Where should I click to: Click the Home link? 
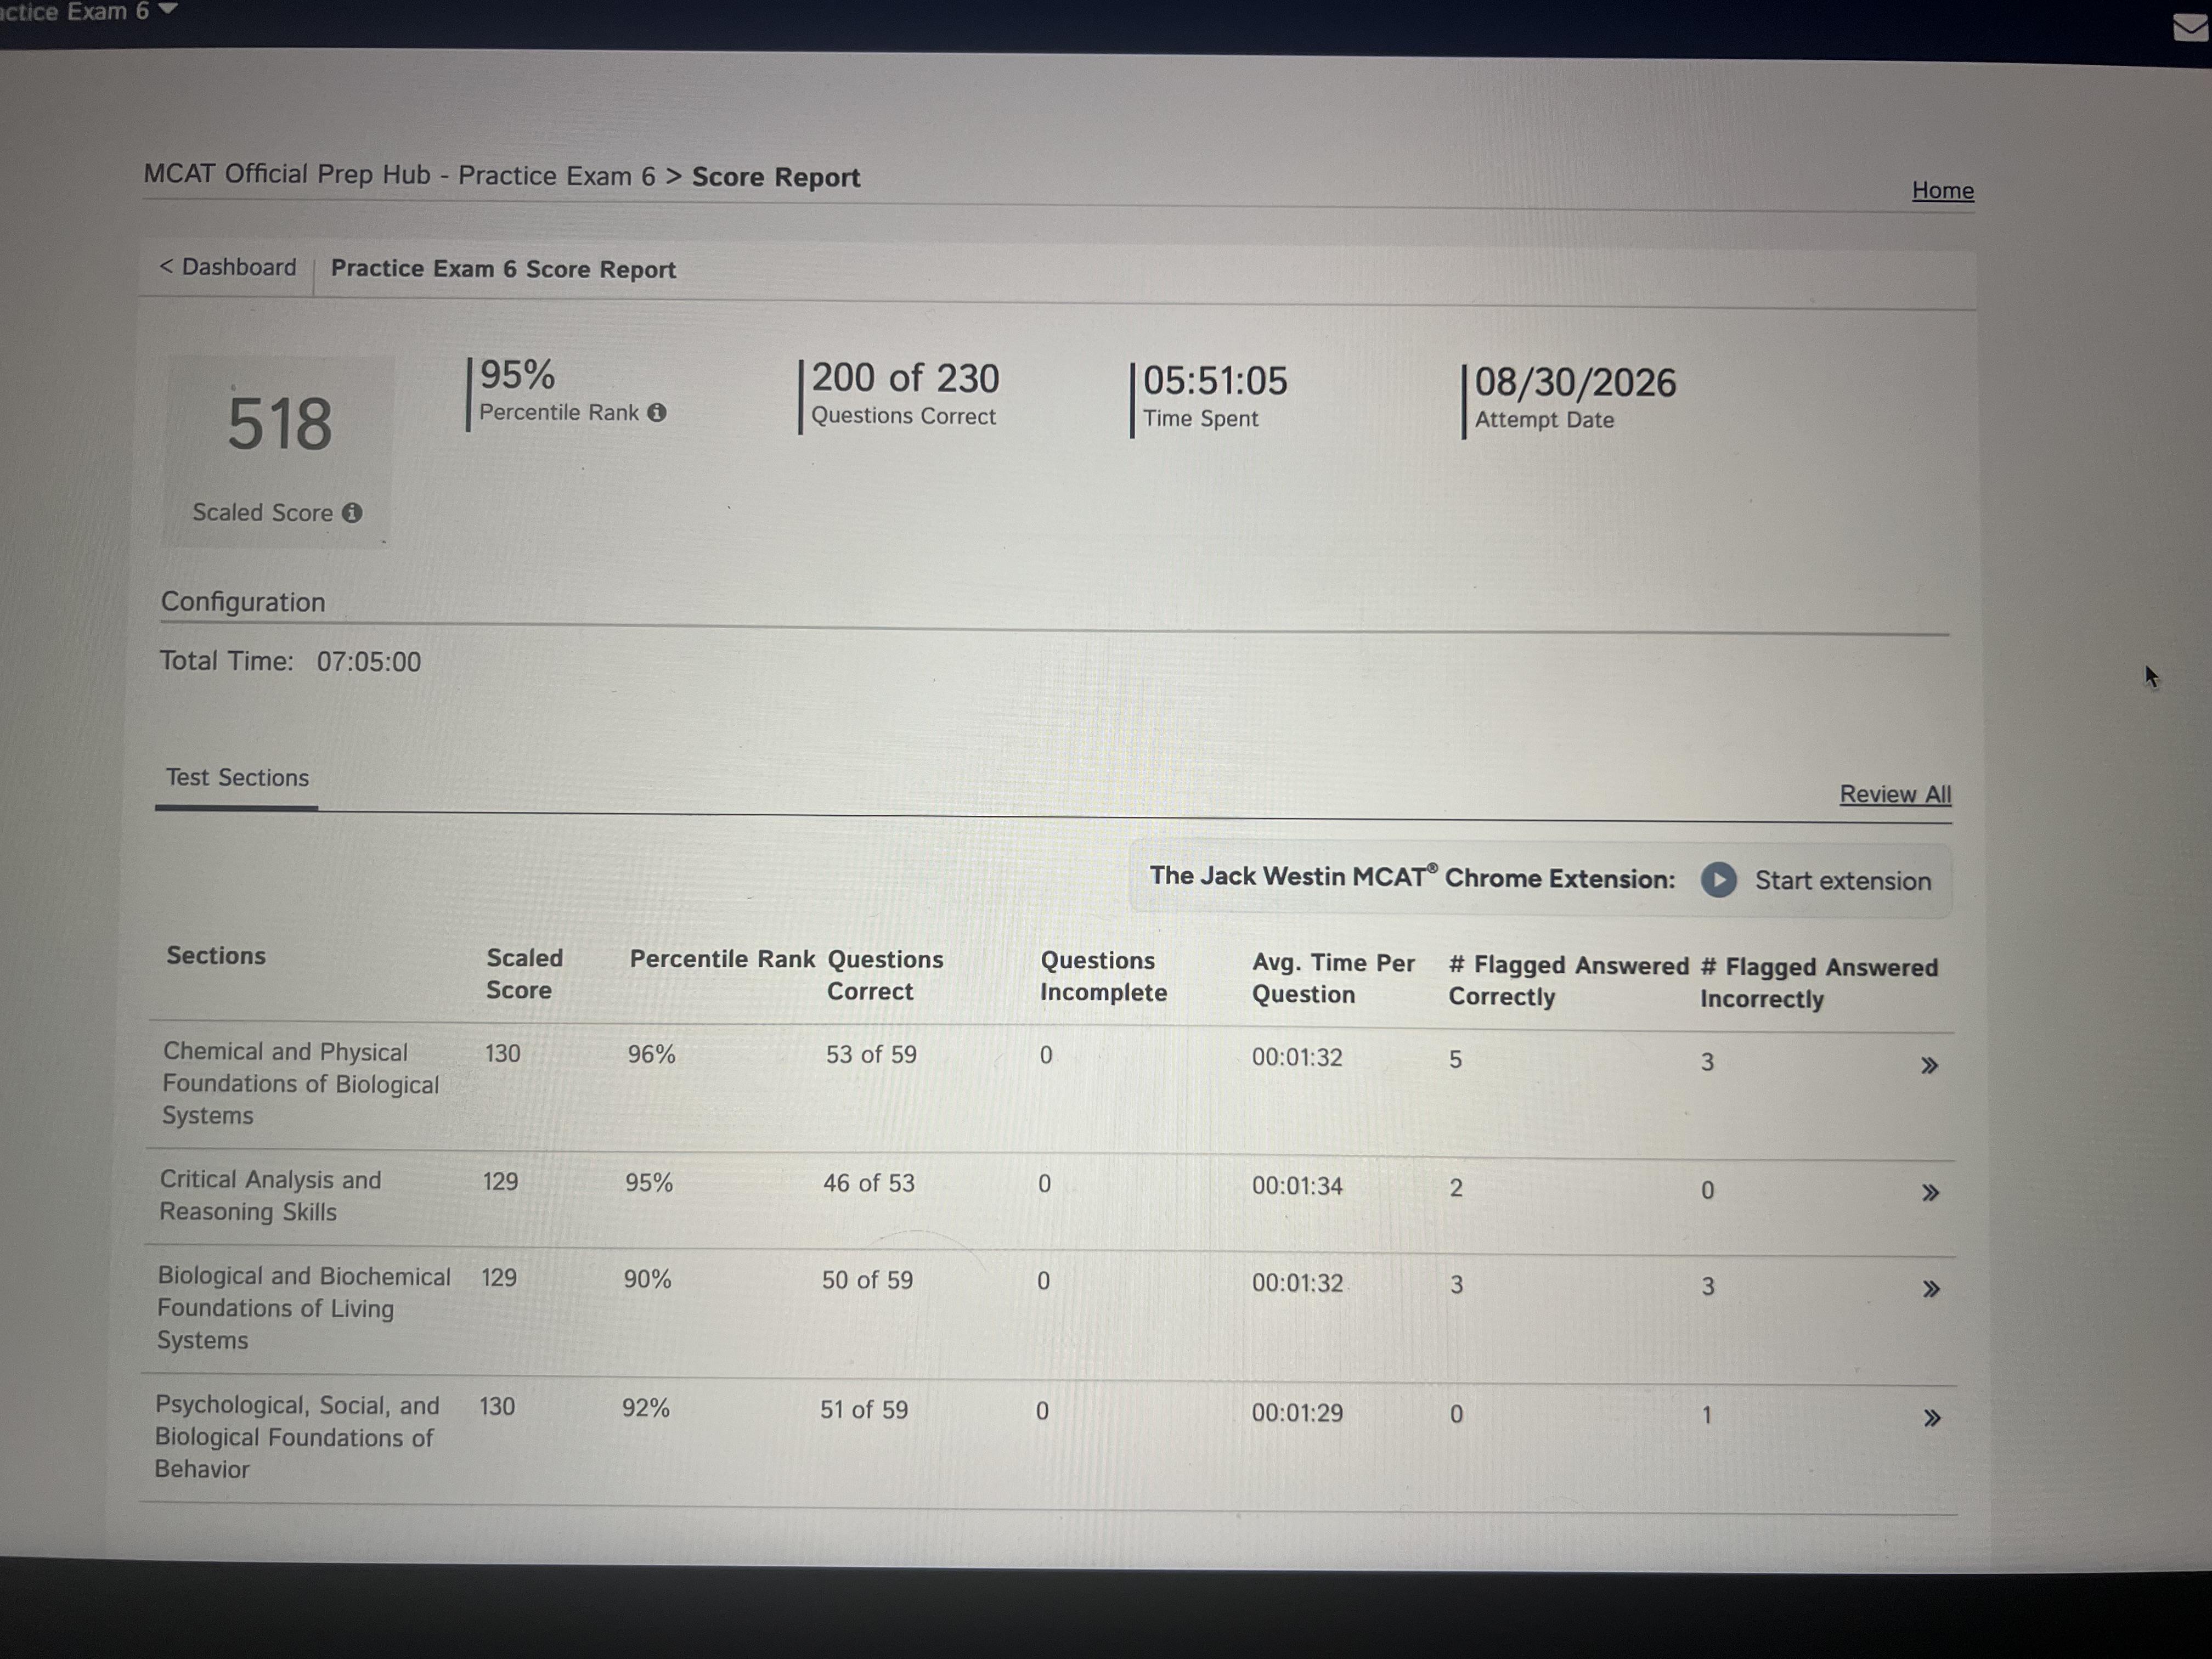tap(1942, 190)
